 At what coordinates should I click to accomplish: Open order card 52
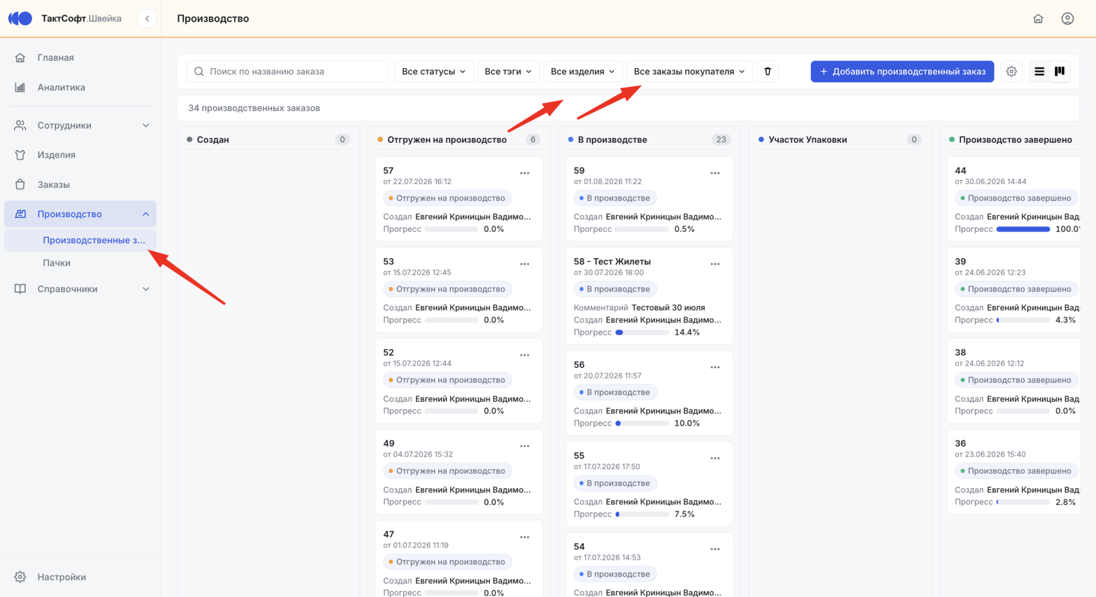click(459, 381)
